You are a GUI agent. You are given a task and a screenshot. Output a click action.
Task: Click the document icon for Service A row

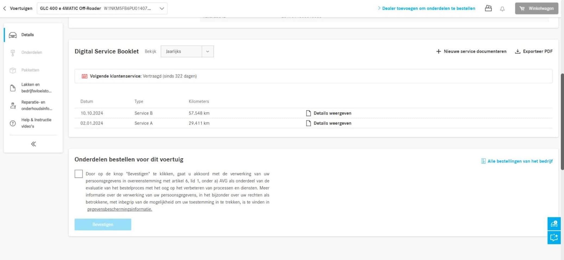[x=308, y=123]
